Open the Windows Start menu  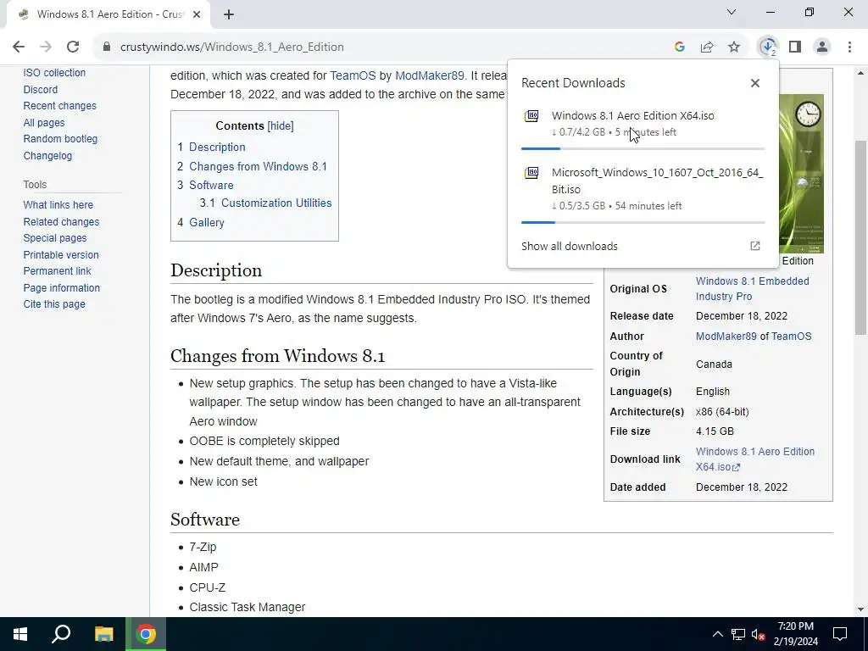pos(20,634)
